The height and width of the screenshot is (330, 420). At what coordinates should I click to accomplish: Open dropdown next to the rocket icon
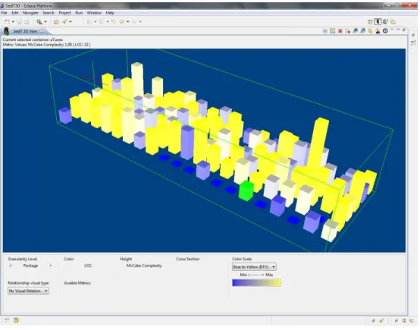tap(71, 22)
